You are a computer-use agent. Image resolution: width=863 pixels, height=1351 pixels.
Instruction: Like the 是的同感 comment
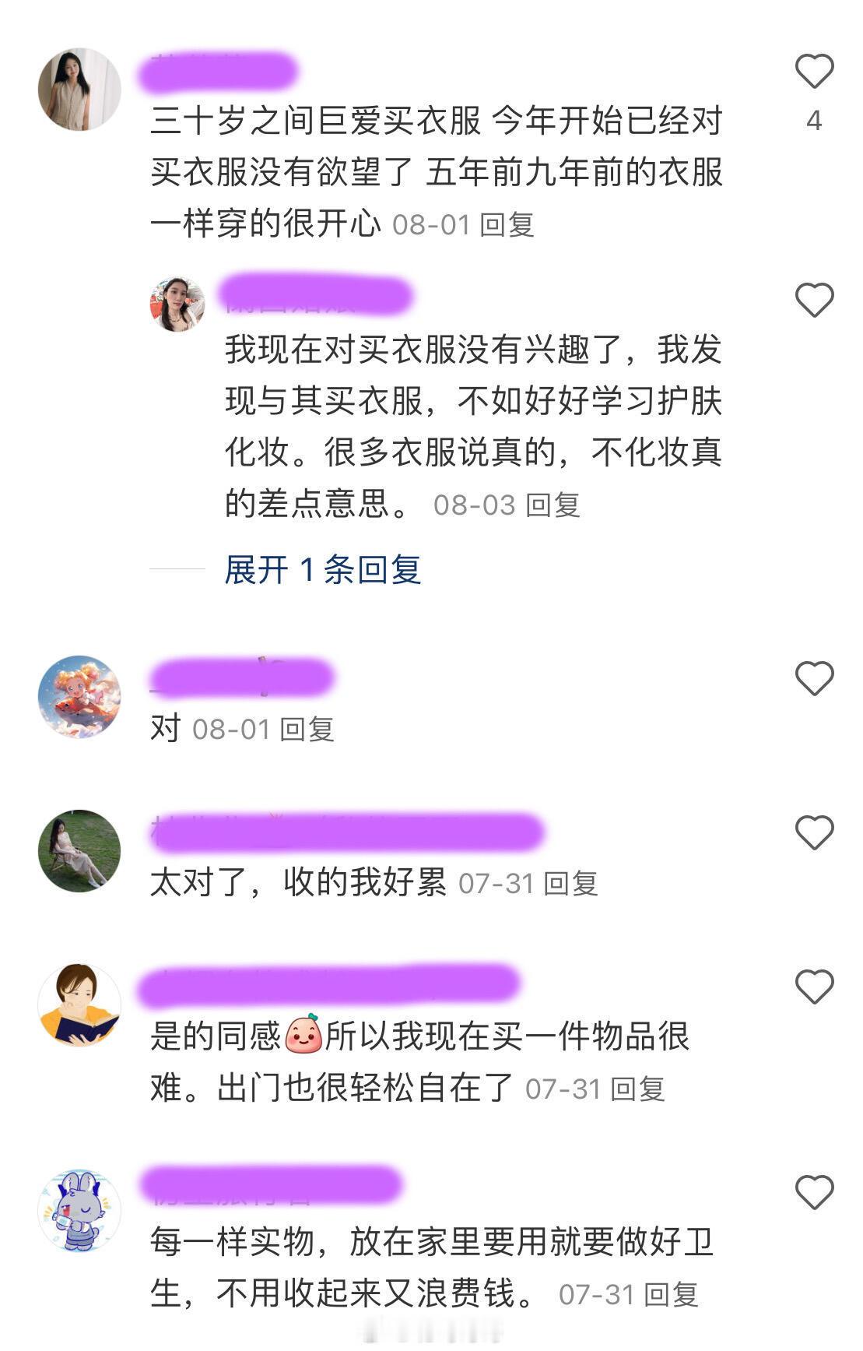pyautogui.click(x=814, y=987)
